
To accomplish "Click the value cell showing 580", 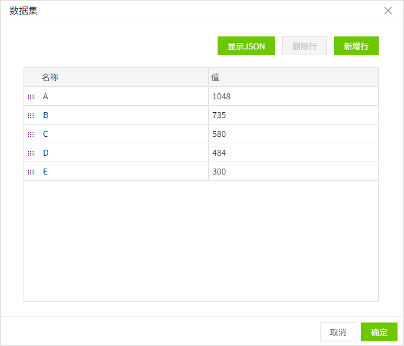I will pyautogui.click(x=293, y=134).
